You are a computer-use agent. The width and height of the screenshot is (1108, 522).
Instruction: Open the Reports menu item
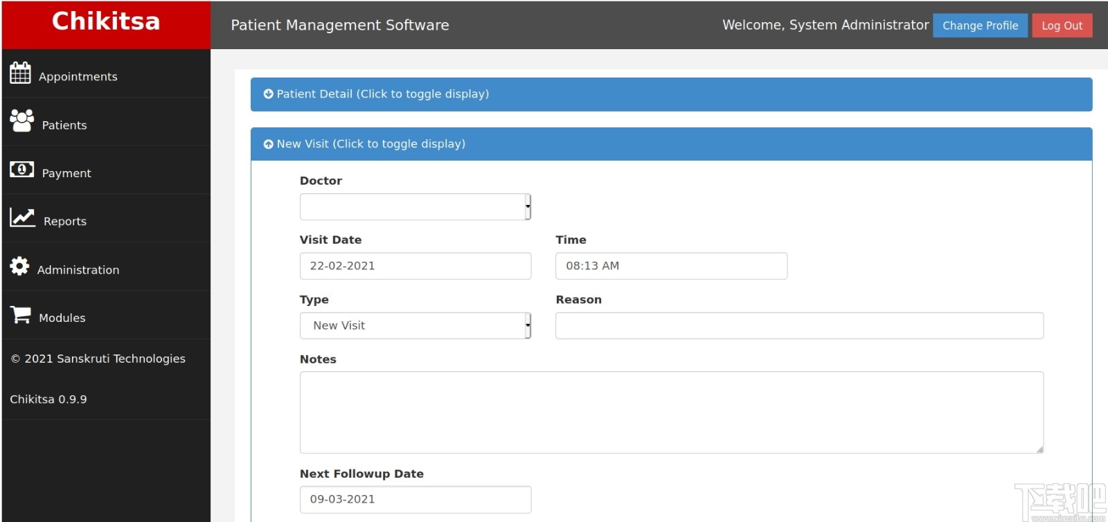tap(65, 222)
